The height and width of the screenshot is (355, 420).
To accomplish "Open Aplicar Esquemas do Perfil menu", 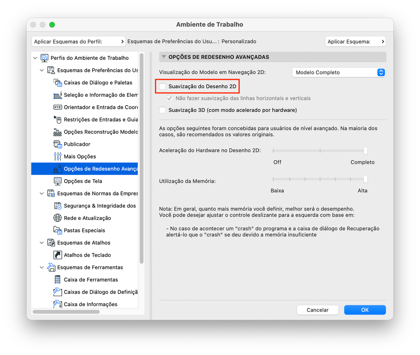I will pyautogui.click(x=79, y=42).
